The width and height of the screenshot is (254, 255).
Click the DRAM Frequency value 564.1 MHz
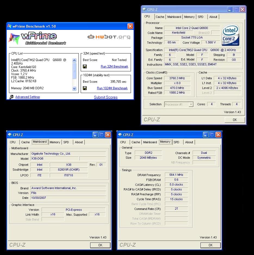[x=176, y=175]
